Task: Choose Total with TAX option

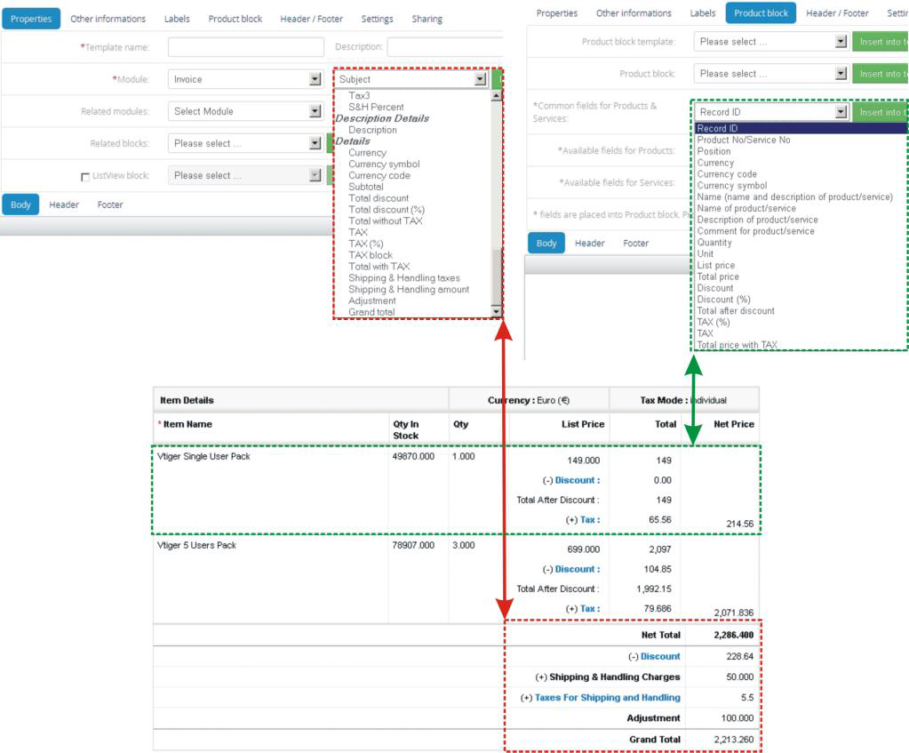Action: 379,267
